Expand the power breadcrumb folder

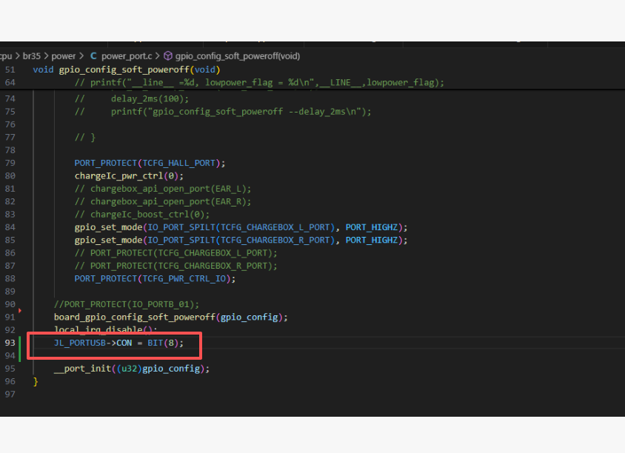[x=63, y=56]
